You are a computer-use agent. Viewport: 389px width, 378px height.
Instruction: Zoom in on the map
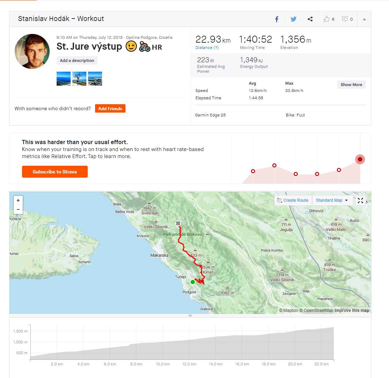click(x=18, y=200)
